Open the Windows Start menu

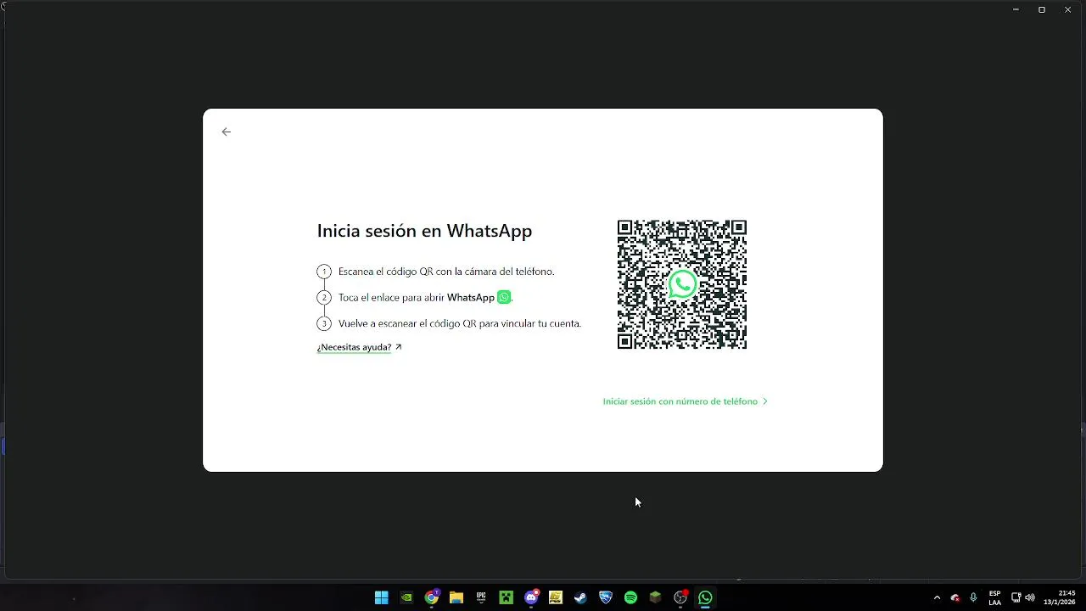click(x=382, y=597)
